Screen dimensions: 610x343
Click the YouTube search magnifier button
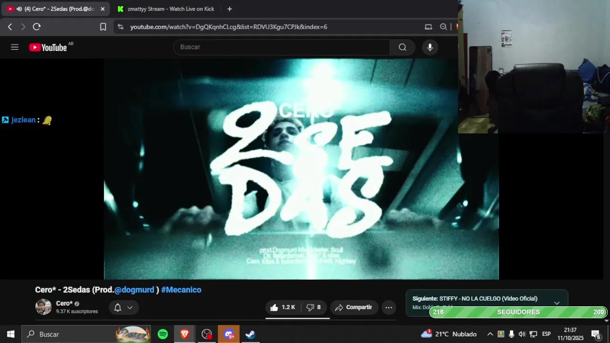tap(403, 47)
